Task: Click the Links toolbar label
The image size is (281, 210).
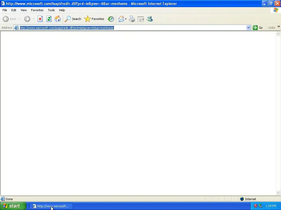Action: coord(272,28)
